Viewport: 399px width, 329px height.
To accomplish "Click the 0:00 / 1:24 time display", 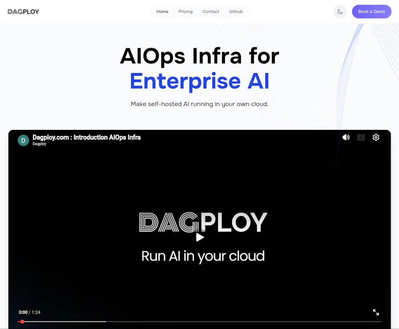I will pyautogui.click(x=29, y=312).
